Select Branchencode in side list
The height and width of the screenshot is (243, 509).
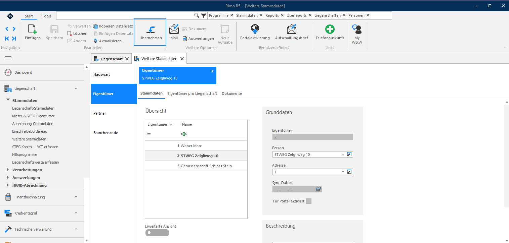114,133
